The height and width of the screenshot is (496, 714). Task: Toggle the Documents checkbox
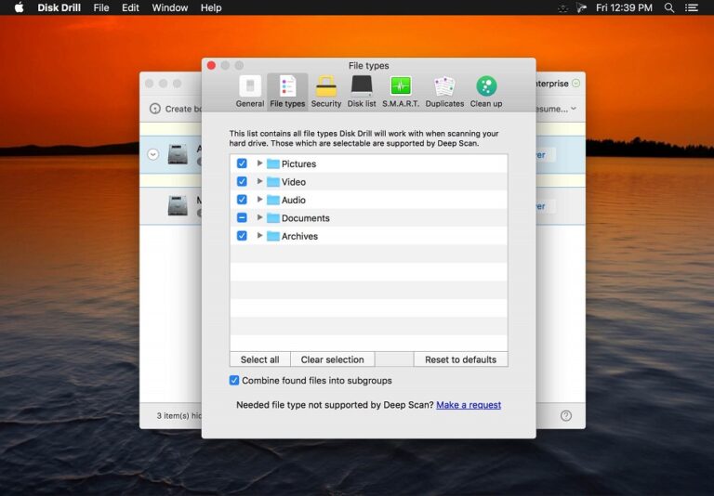tap(242, 218)
